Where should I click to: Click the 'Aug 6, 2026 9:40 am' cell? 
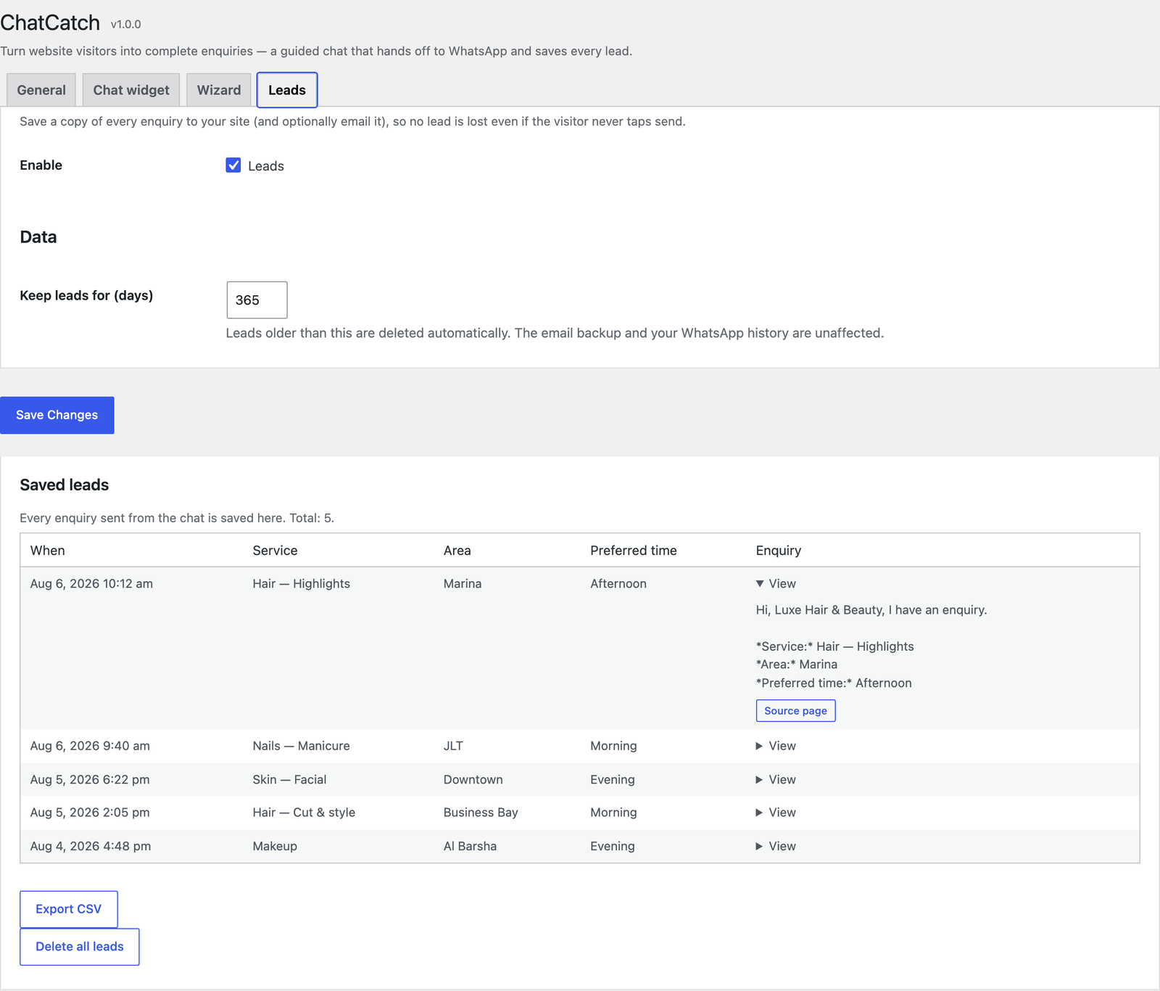pos(90,746)
